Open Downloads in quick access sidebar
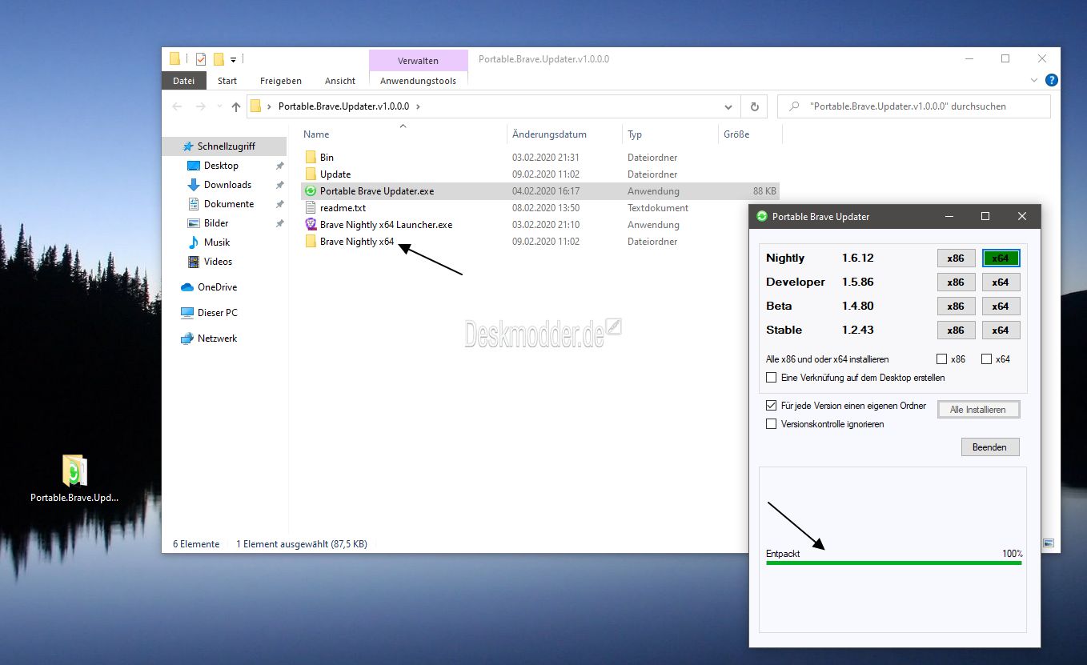This screenshot has height=665, width=1087. pyautogui.click(x=227, y=185)
